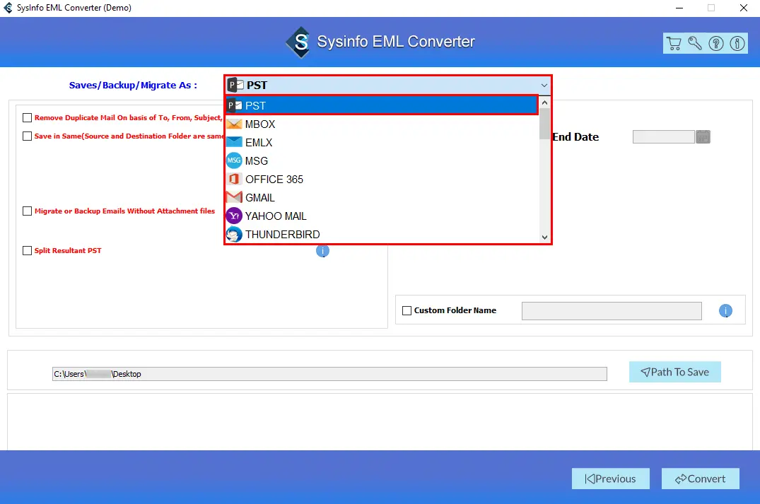Enable the Split Resultant PST checkbox

point(27,250)
